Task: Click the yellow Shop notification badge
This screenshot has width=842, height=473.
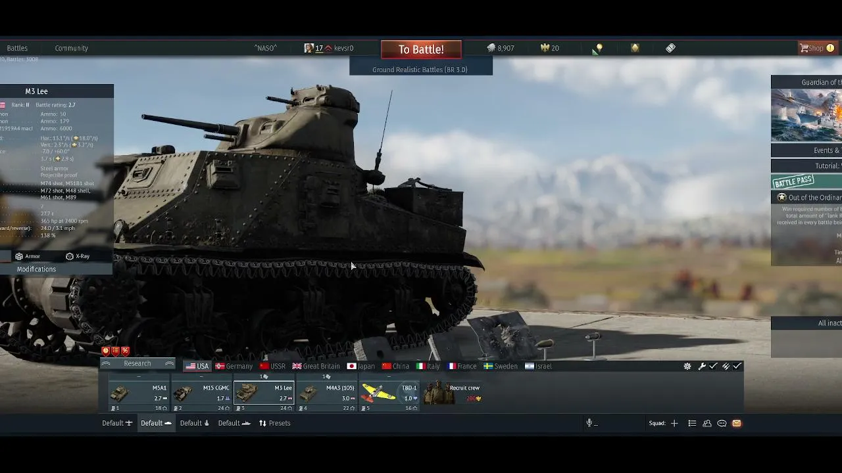Action: [830, 48]
